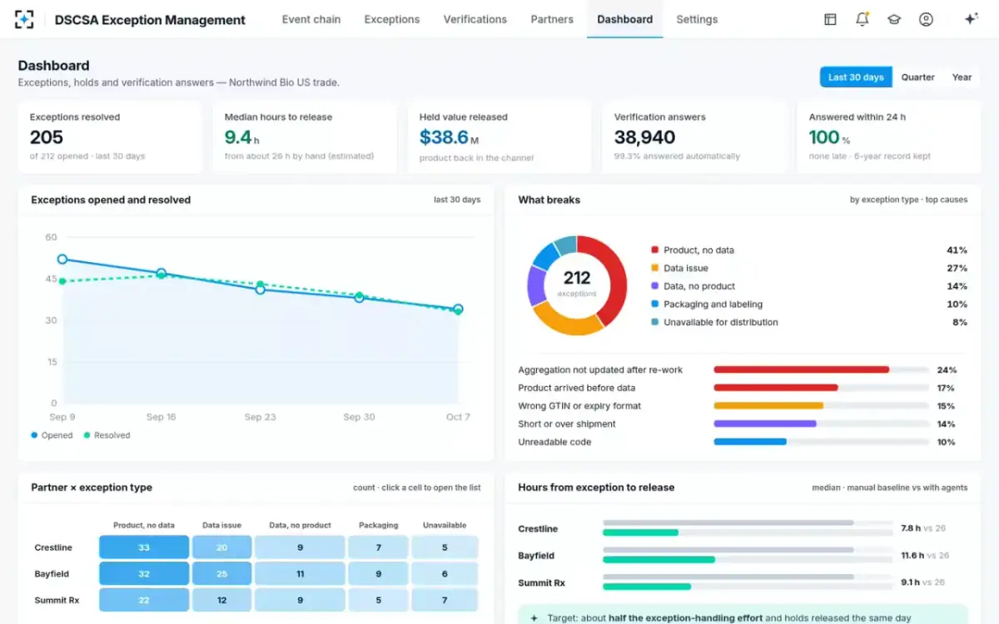Click the Aggregation not updated after re-work bar
Screen dimensions: 999x624
(x=802, y=369)
